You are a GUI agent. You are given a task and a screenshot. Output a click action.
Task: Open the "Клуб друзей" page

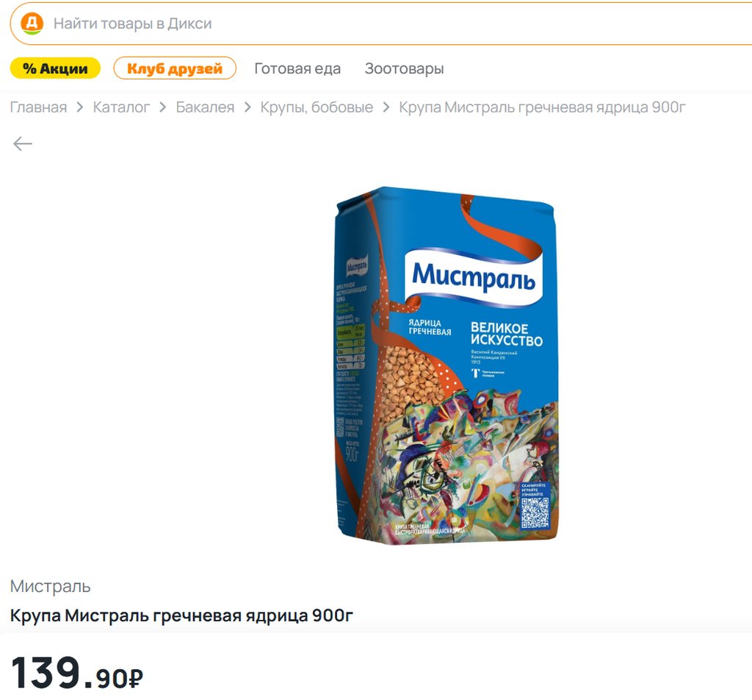pyautogui.click(x=175, y=68)
